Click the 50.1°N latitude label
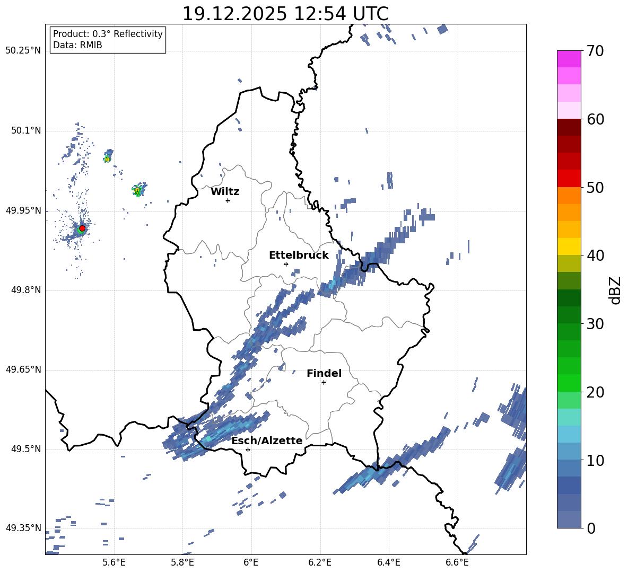 coord(26,131)
